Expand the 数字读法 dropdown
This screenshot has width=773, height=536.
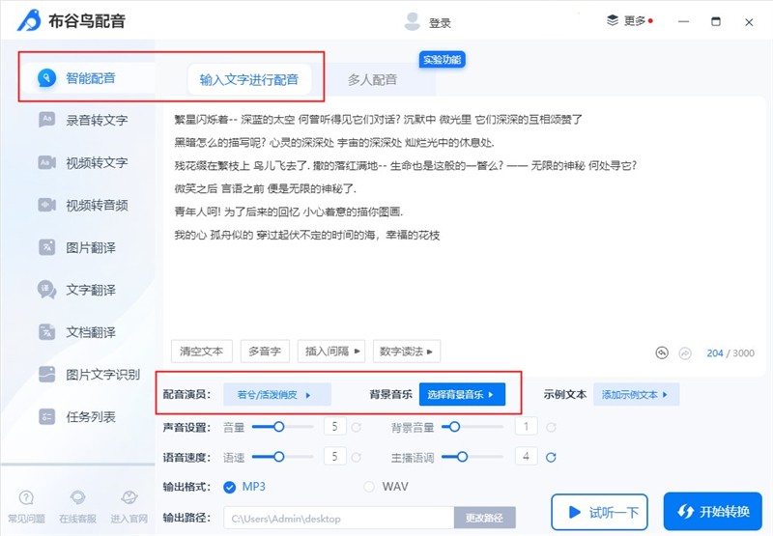407,352
